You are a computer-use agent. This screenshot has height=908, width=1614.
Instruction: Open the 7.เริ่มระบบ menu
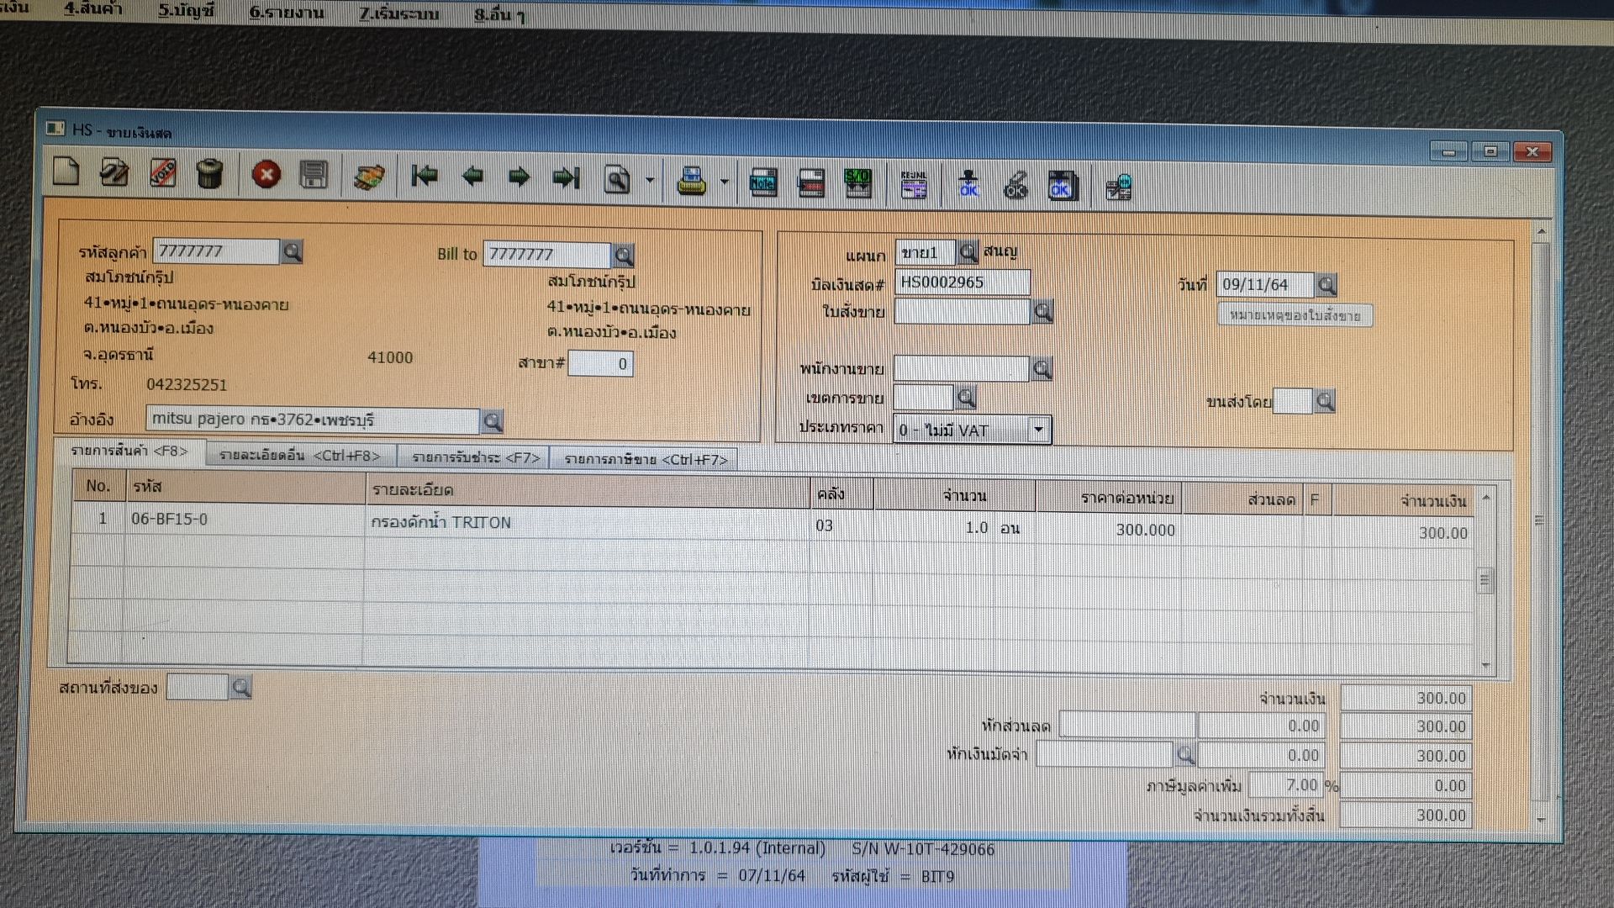click(399, 14)
